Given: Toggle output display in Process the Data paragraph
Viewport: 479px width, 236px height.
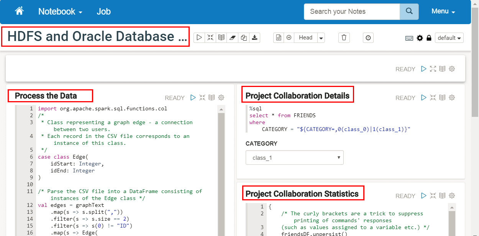Looking at the screenshot, I should [x=212, y=98].
